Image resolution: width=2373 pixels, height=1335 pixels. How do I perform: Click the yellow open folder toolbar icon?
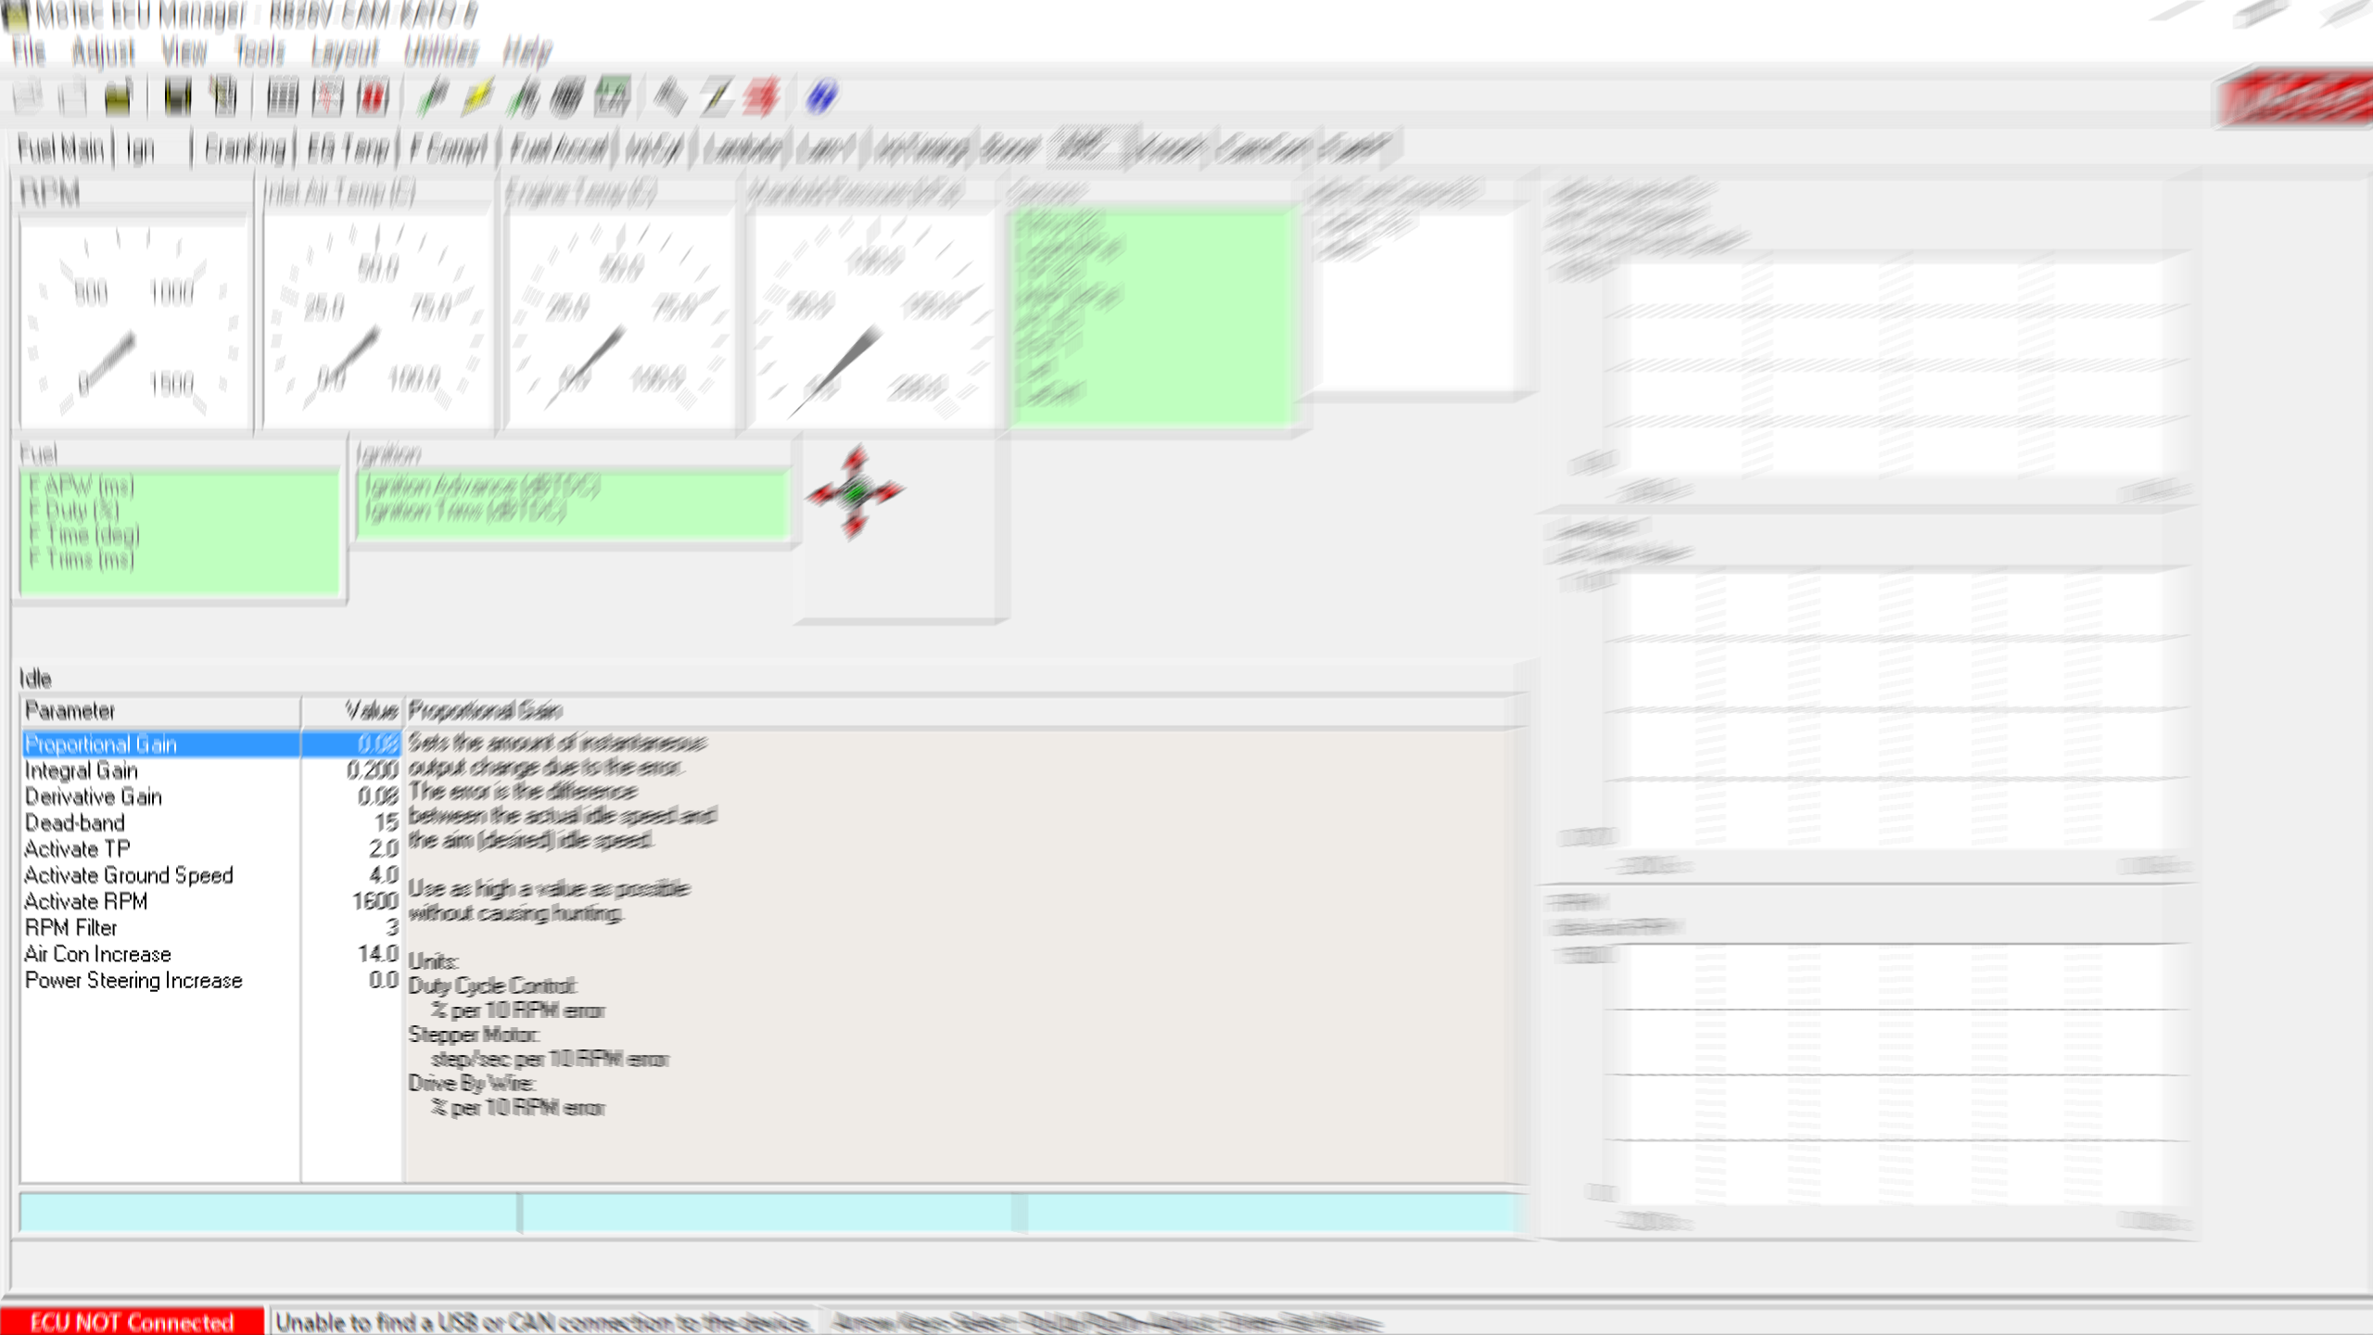tap(119, 96)
